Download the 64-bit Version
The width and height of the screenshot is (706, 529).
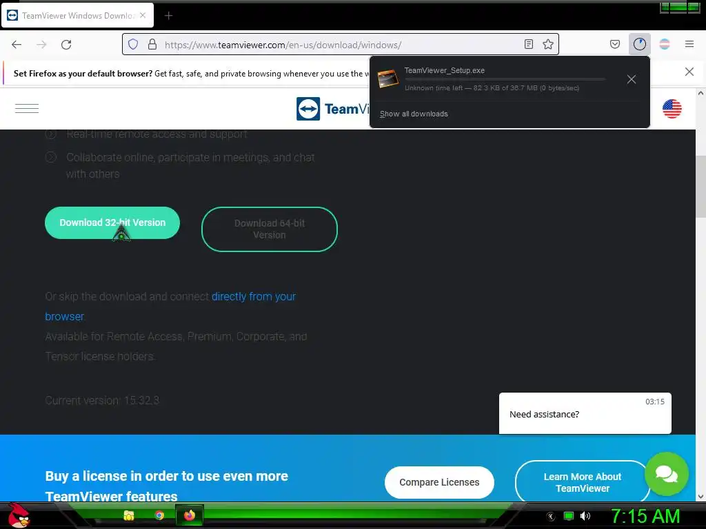(270, 229)
